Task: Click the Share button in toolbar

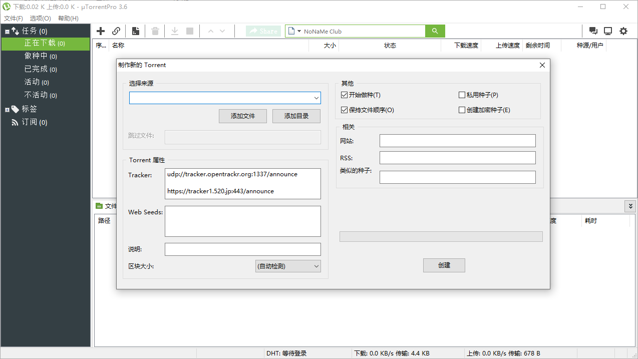Action: click(x=263, y=31)
